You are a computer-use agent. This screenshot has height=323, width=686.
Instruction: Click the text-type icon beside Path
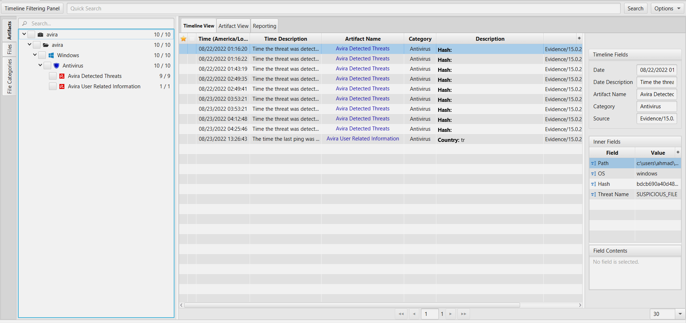pos(593,163)
